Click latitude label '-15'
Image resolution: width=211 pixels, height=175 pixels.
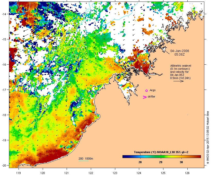click(x=4, y=39)
